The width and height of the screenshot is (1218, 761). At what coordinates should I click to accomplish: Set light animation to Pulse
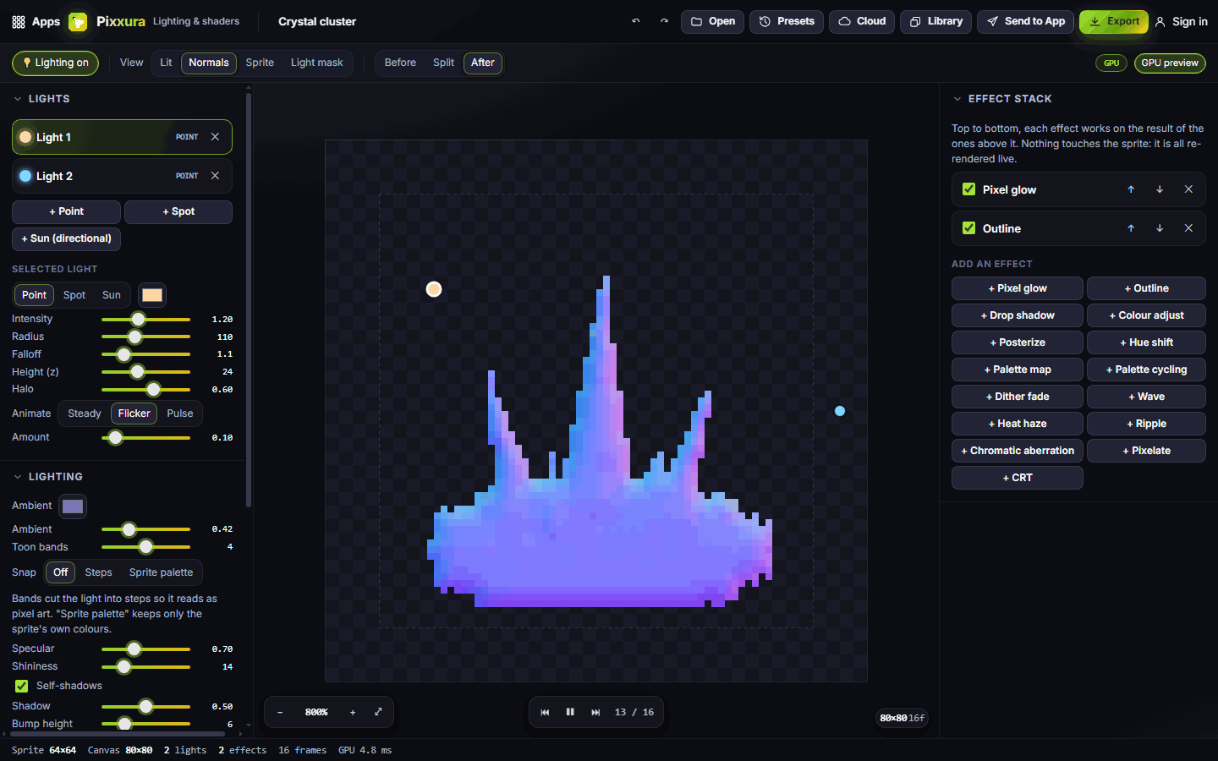click(x=180, y=413)
